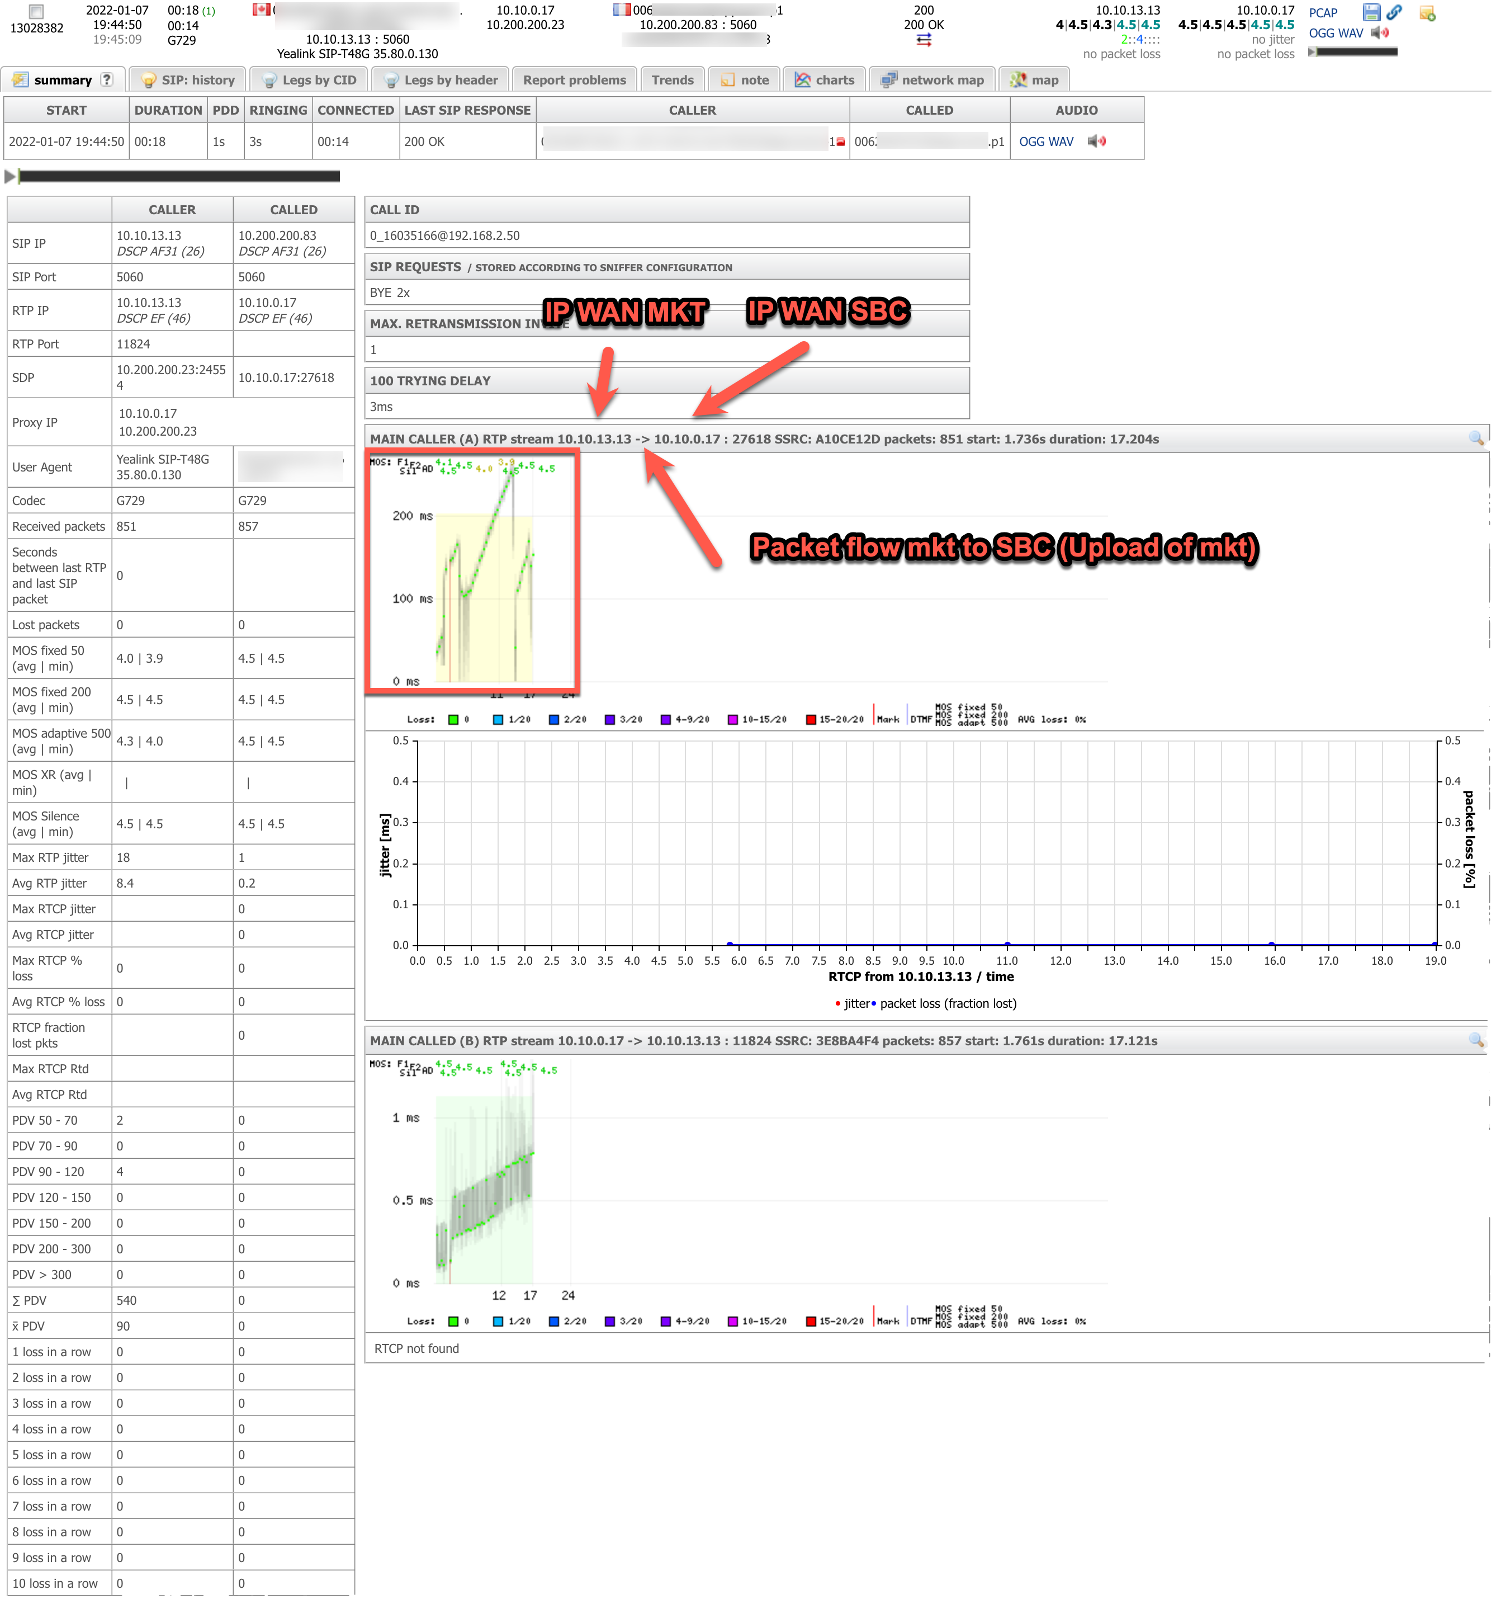Click the start time 2022-01-07 19:44:50 cell
The image size is (1496, 1604).
point(66,142)
